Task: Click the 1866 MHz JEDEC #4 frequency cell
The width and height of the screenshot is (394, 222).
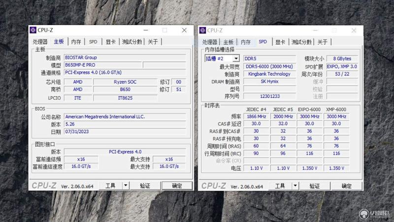Action: 256,117
